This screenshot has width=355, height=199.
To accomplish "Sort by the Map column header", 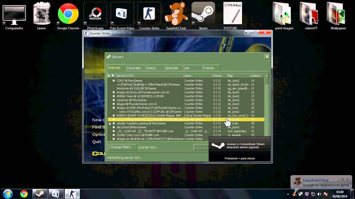I will coord(238,75).
